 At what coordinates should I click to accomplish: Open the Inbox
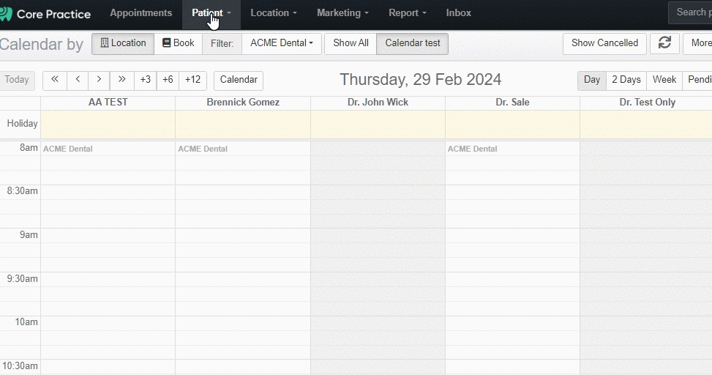pos(458,13)
